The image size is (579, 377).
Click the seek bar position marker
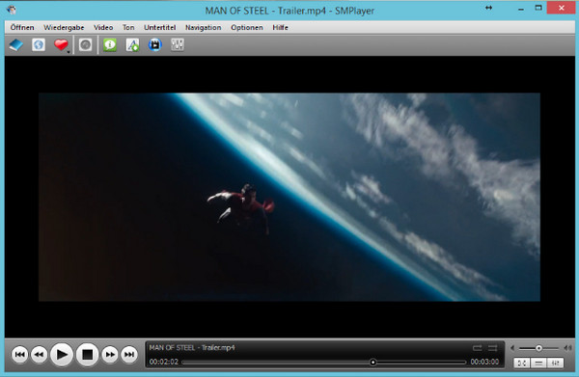372,363
